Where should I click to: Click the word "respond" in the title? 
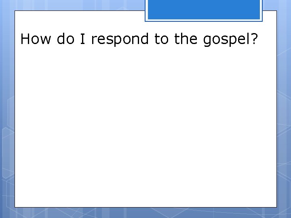[120, 40]
